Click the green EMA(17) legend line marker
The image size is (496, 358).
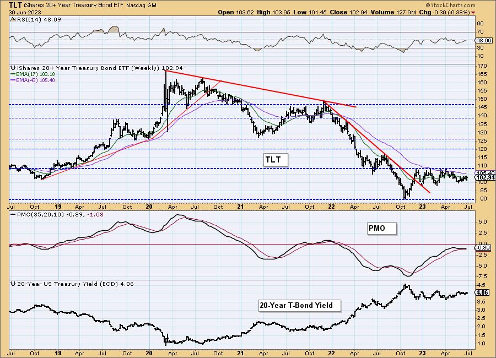click(x=13, y=74)
